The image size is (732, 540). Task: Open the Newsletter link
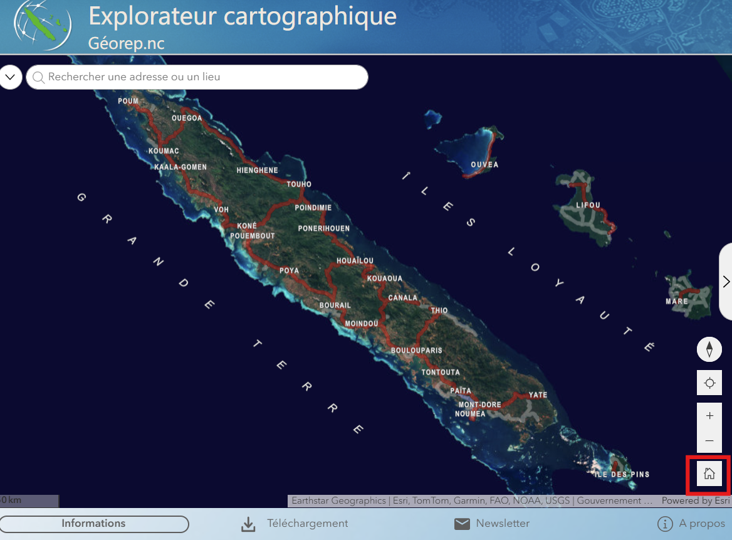tap(503, 523)
